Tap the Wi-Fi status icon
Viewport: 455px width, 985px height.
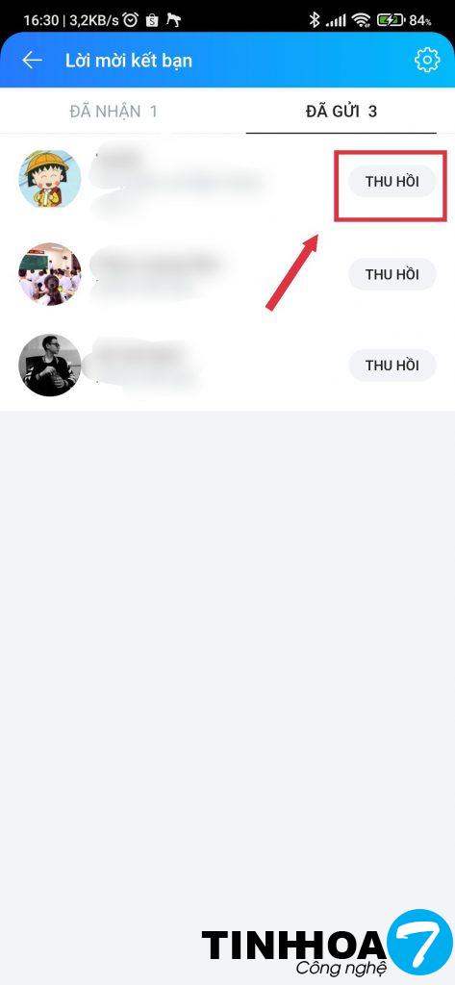(x=362, y=20)
